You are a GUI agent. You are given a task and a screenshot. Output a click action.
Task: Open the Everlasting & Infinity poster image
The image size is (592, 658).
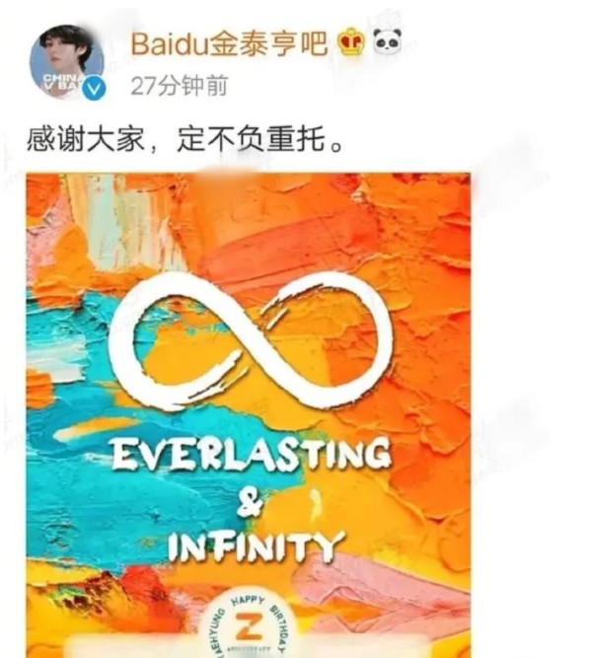tap(249, 415)
